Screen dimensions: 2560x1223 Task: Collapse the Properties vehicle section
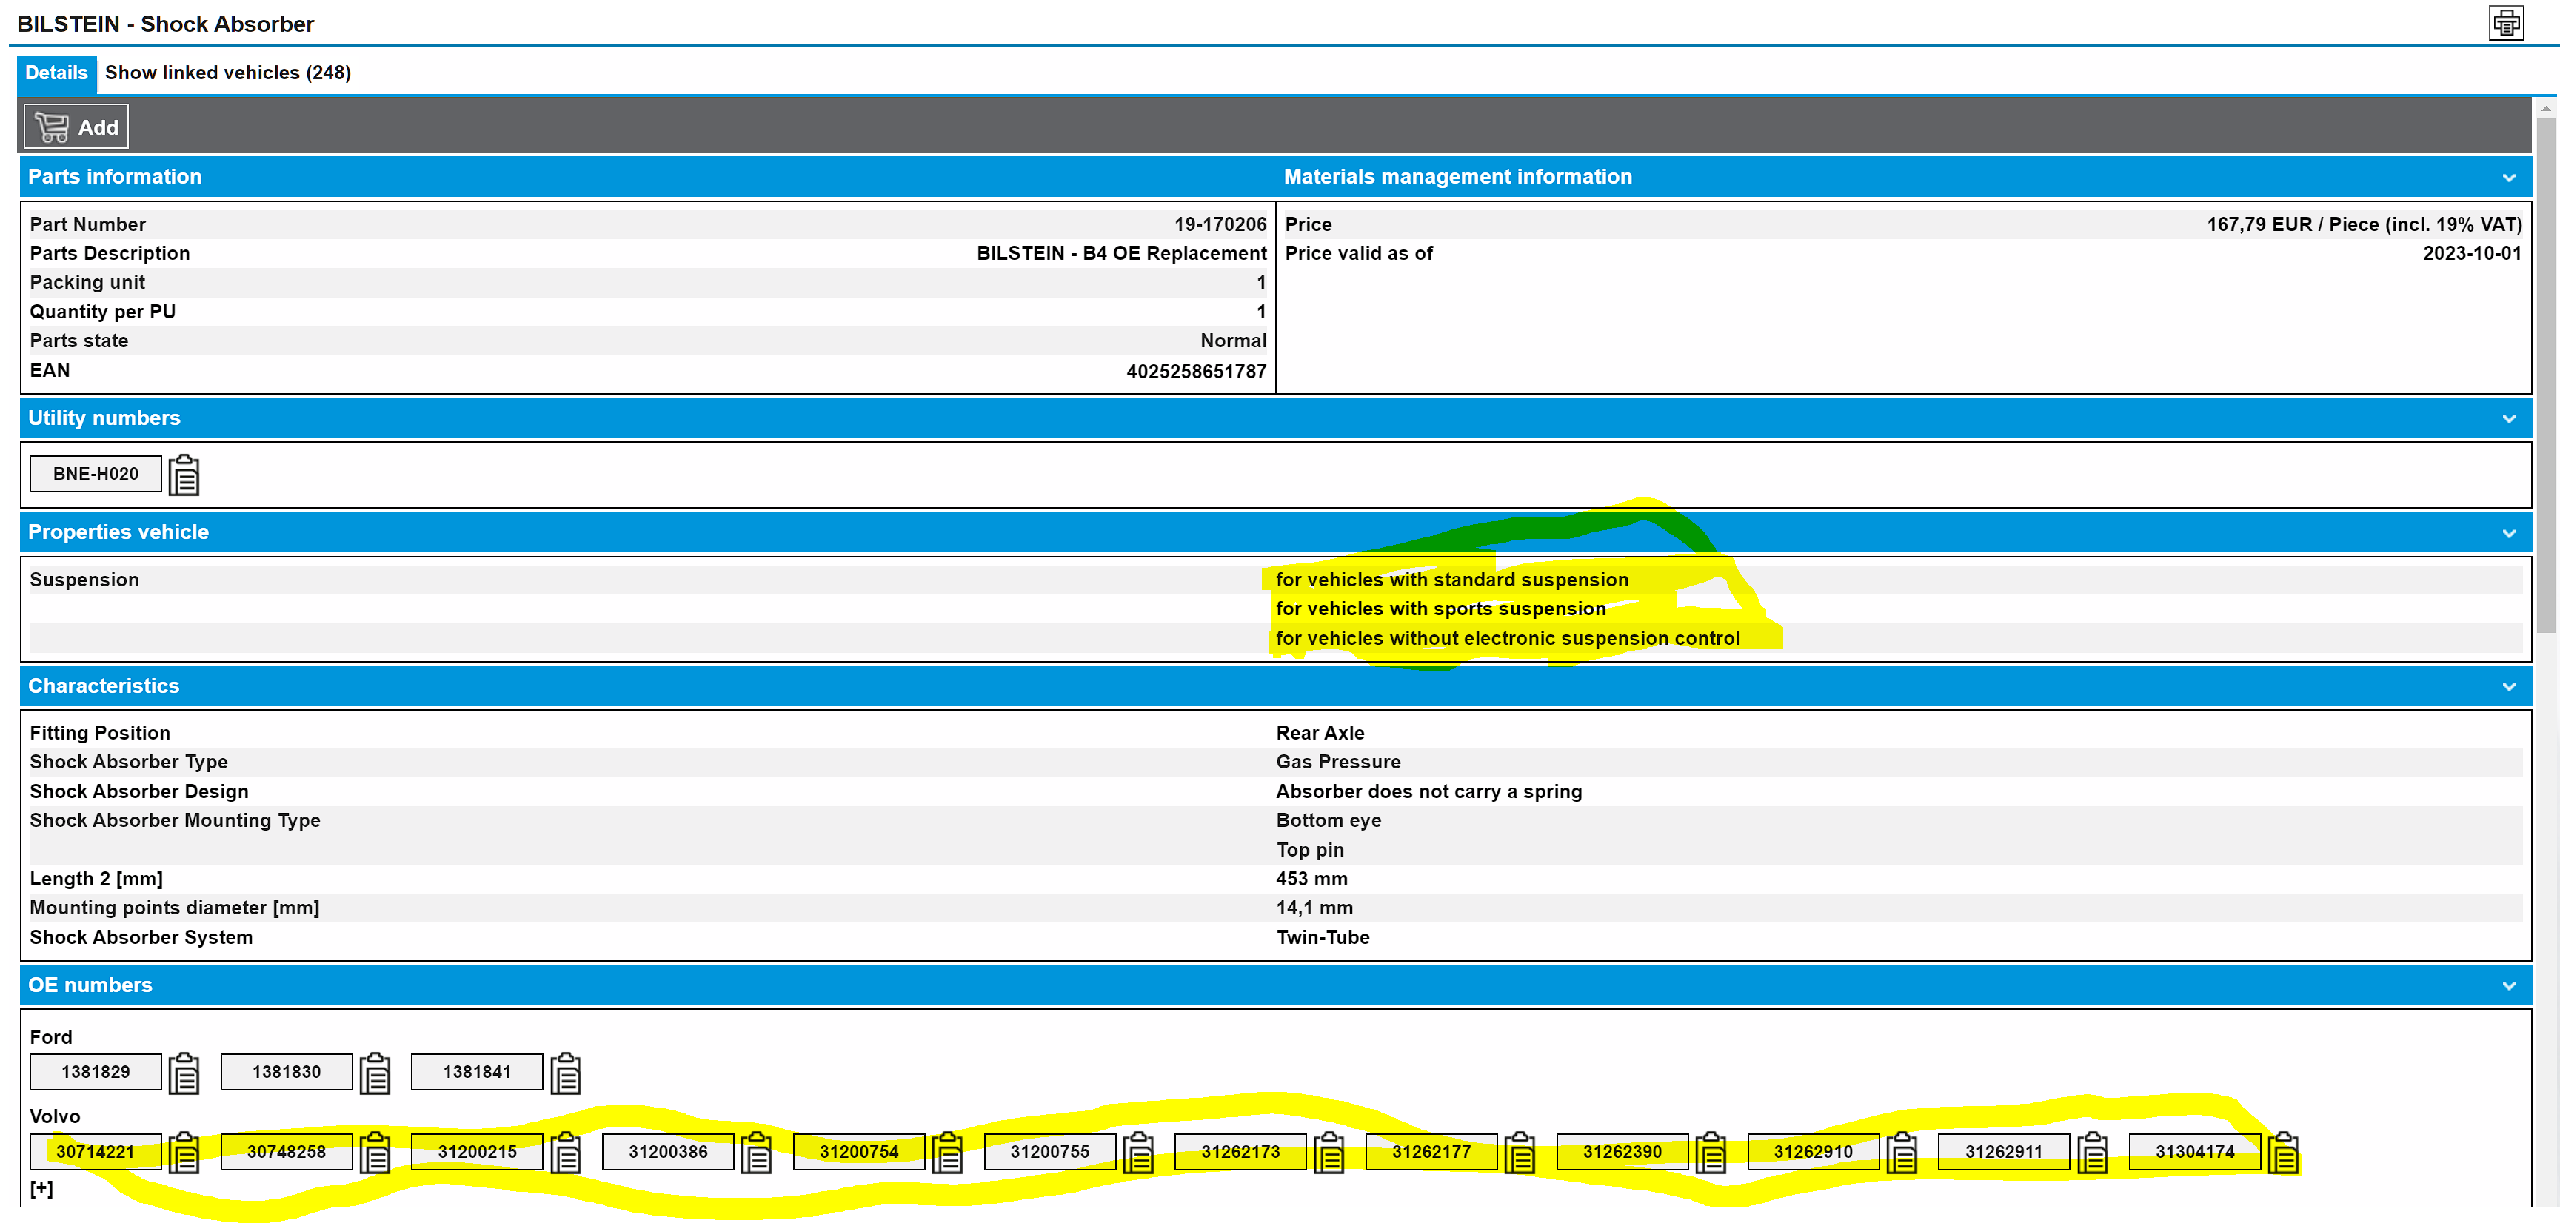(2510, 534)
